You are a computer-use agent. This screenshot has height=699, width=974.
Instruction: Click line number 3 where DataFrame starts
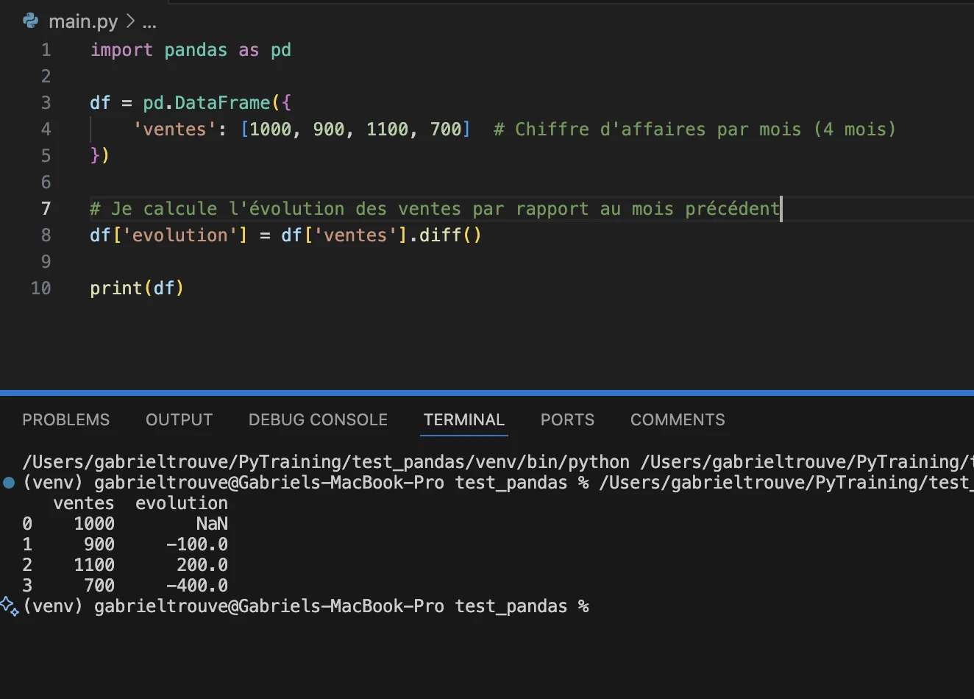click(x=46, y=103)
